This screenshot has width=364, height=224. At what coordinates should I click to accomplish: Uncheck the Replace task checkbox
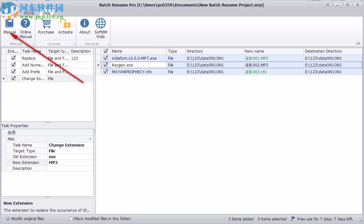tap(13, 58)
